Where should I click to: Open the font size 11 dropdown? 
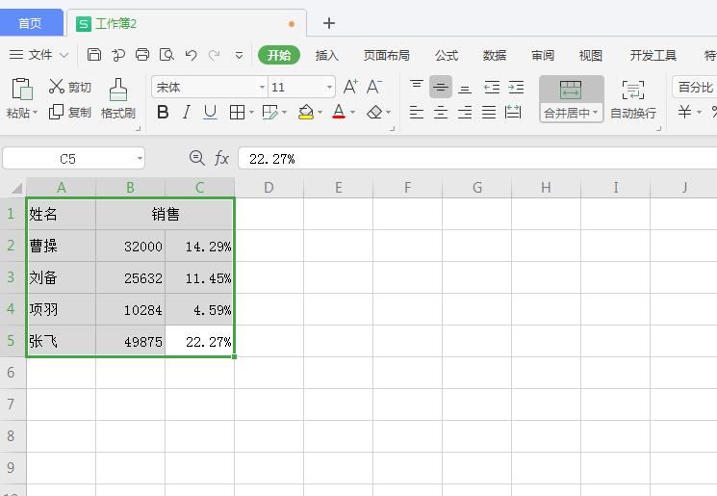[329, 87]
